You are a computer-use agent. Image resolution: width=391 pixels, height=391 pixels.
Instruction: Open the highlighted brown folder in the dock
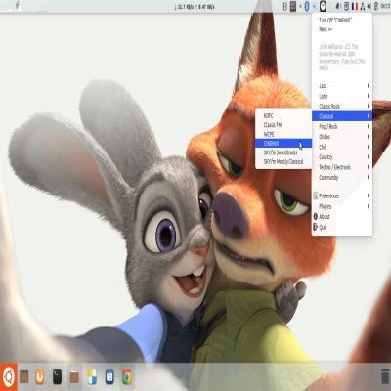(74, 376)
